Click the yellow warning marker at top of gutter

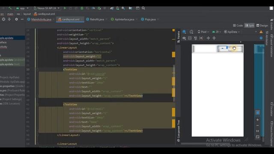[x=173, y=30]
